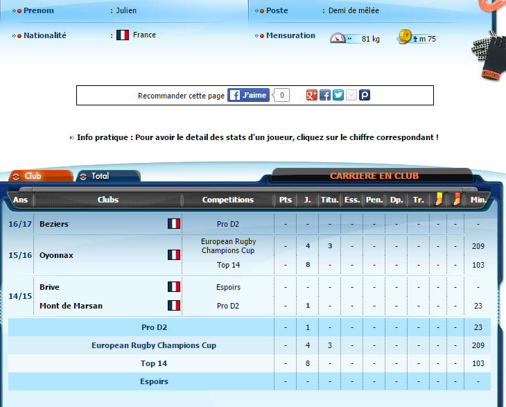Image resolution: width=506 pixels, height=407 pixels.
Task: Click the red card column header
Action: point(456,199)
